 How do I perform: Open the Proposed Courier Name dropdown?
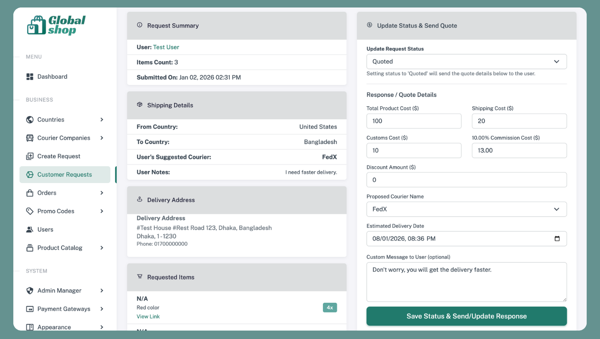point(467,209)
